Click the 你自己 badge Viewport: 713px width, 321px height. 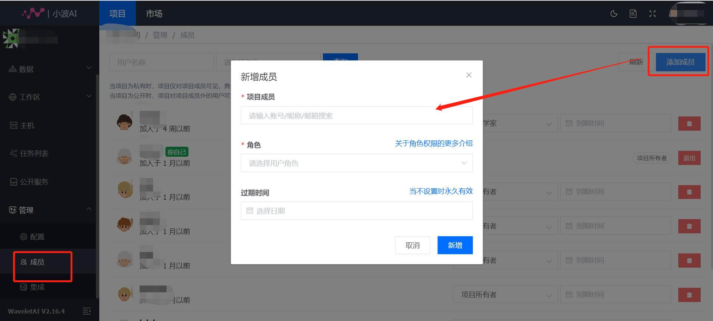pos(177,152)
